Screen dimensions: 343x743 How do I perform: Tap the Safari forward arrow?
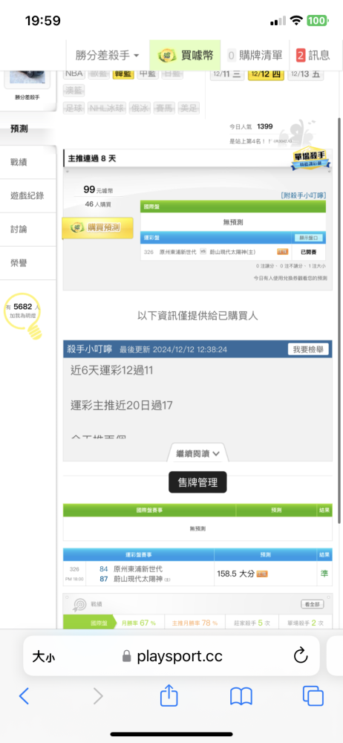(98, 695)
